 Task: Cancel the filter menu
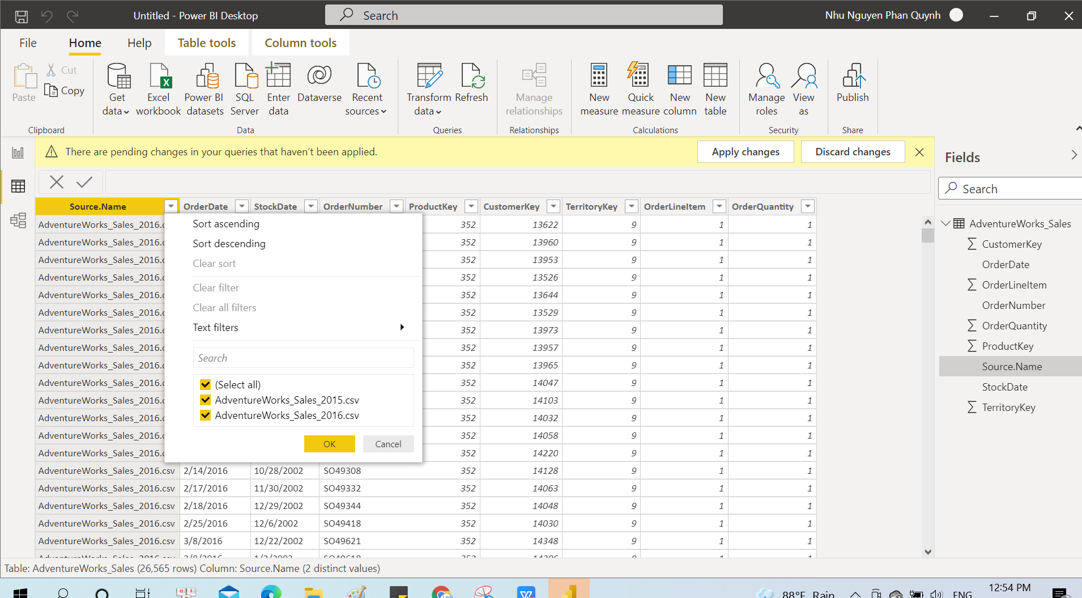click(388, 444)
